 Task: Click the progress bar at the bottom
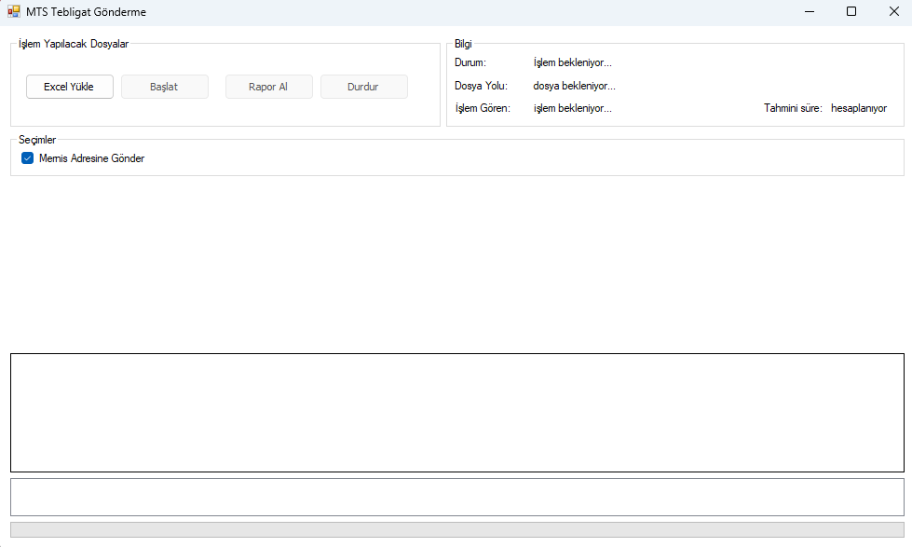point(457,529)
